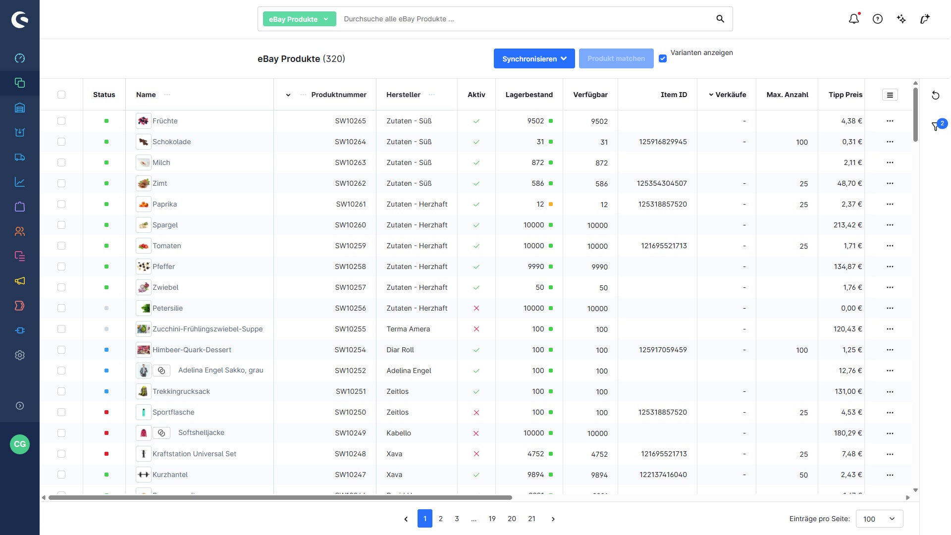This screenshot has width=951, height=535.
Task: Check the Kurzhantel row checkbox
Action: click(61, 475)
